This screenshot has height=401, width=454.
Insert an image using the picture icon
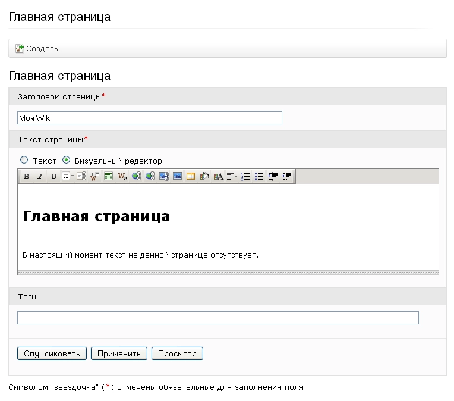tap(177, 176)
